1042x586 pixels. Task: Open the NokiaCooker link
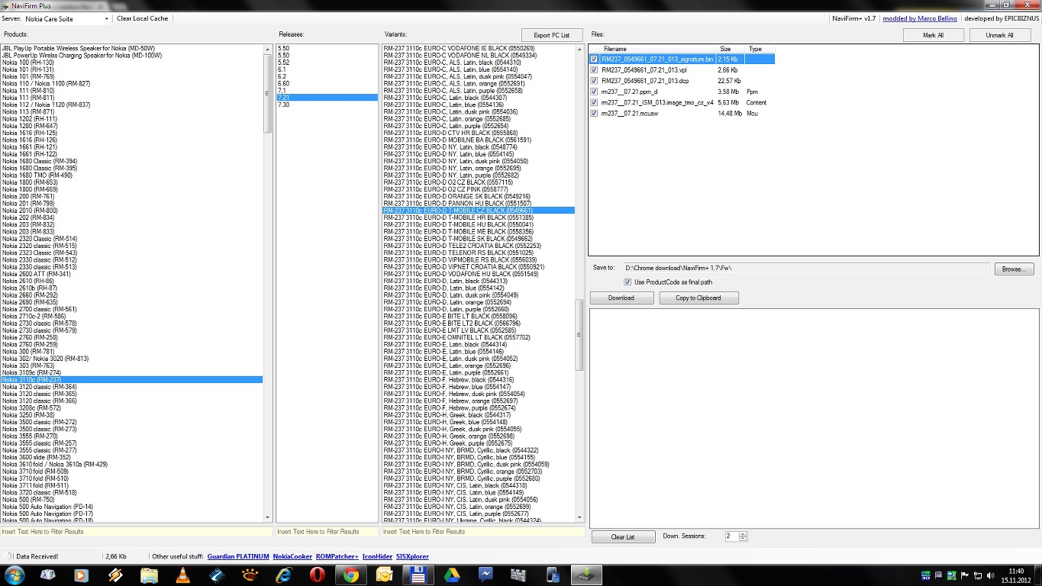292,556
